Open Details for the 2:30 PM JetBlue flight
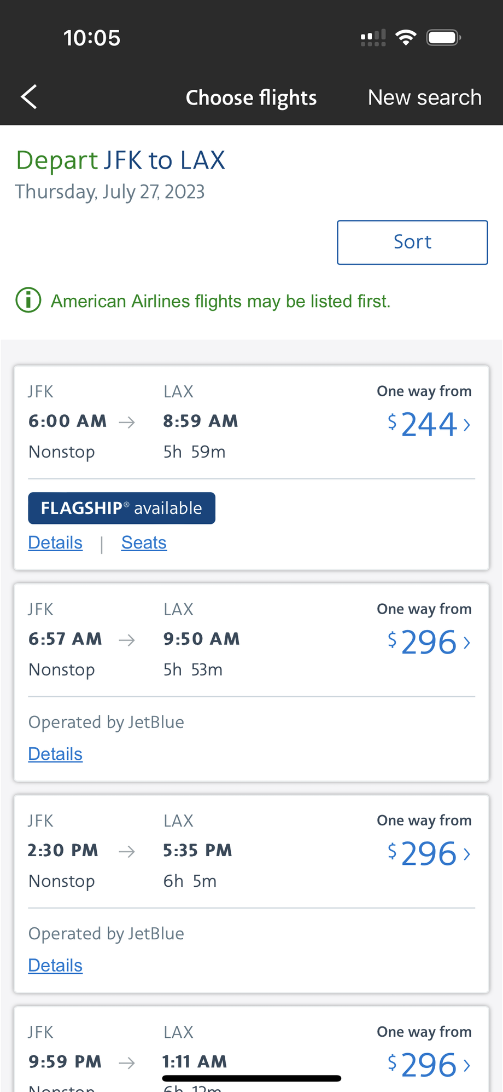The width and height of the screenshot is (503, 1092). pos(55,965)
